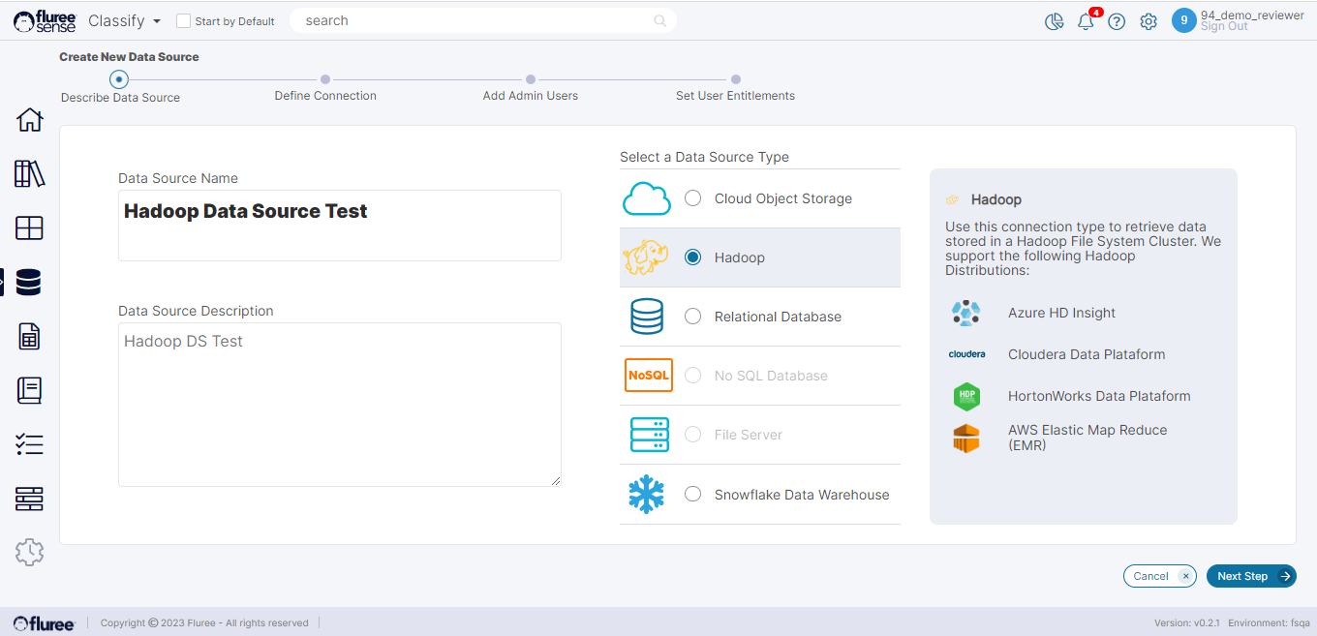
Task: Select Snowflake Data Warehouse radio button
Action: click(x=692, y=495)
